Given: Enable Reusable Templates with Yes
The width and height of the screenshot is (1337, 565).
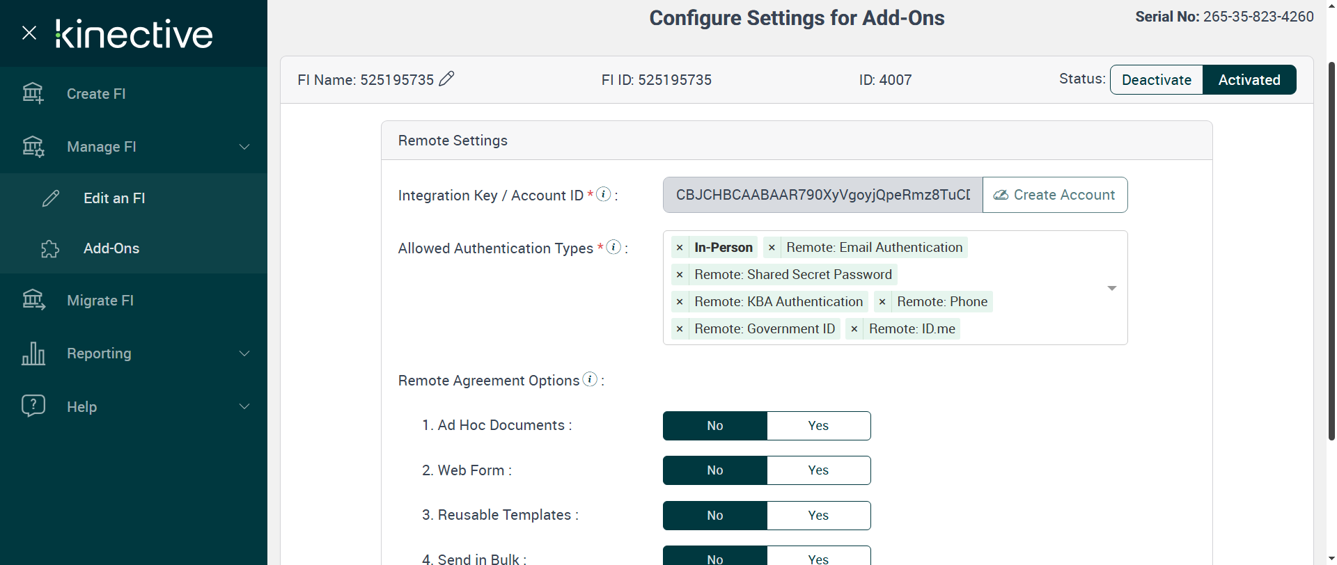Looking at the screenshot, I should coord(818,516).
